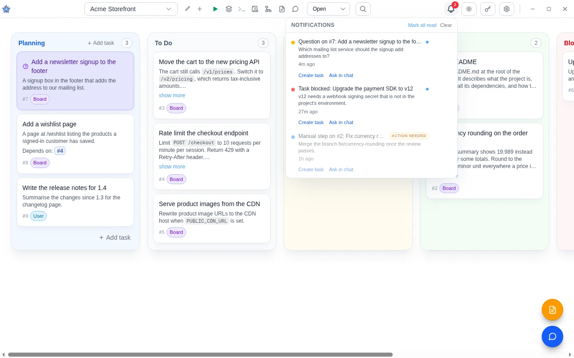Click the unread dot on Question on #7 notification

point(427,42)
